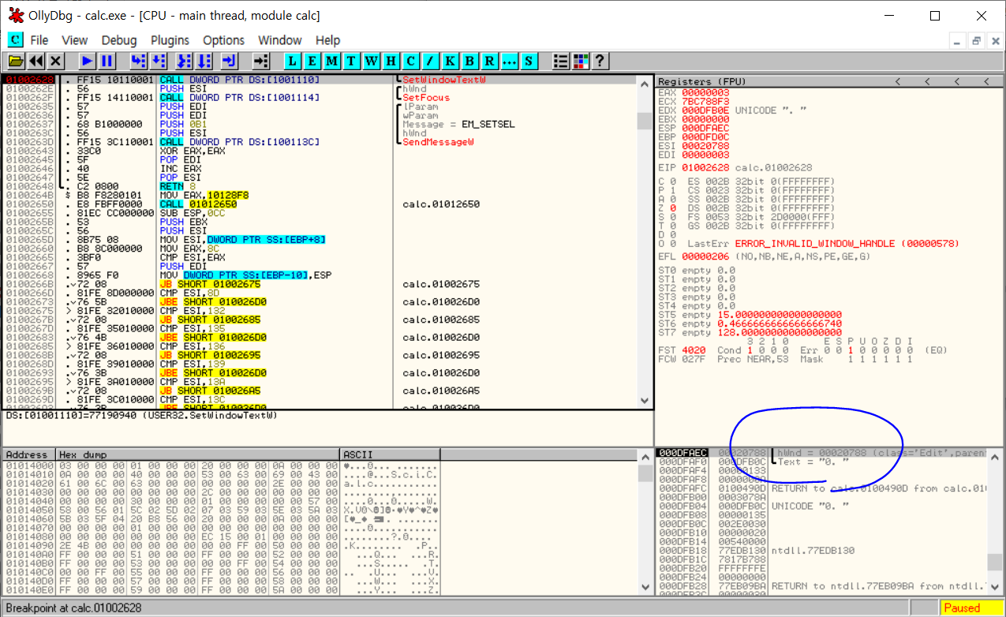Viewport: 1006px width, 617px height.
Task: Open the File menu
Action: (x=39, y=40)
